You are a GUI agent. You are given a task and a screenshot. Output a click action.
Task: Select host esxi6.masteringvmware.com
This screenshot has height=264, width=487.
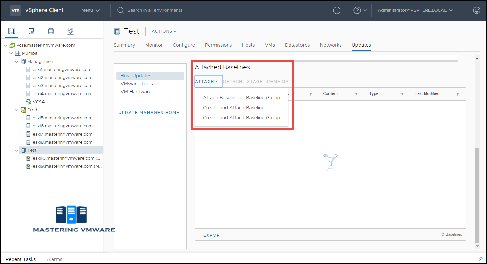(x=62, y=126)
